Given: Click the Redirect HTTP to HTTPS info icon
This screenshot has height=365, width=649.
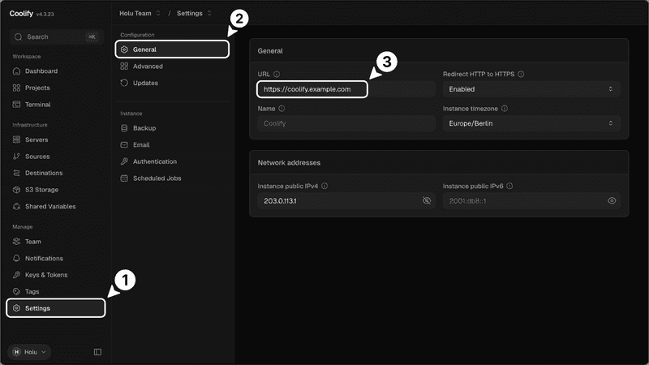Looking at the screenshot, I should [x=521, y=74].
